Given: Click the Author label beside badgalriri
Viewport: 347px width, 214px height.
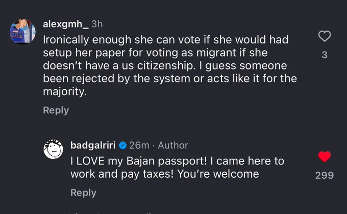Looking at the screenshot, I should [173, 146].
